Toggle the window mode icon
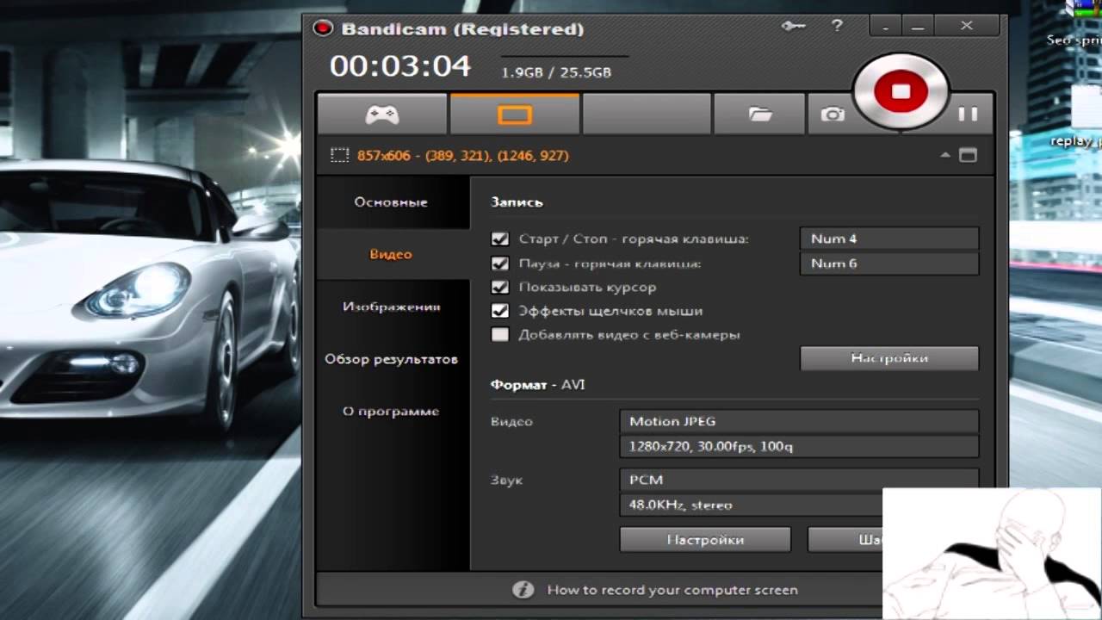Viewport: 1102px width, 620px height. (x=968, y=156)
